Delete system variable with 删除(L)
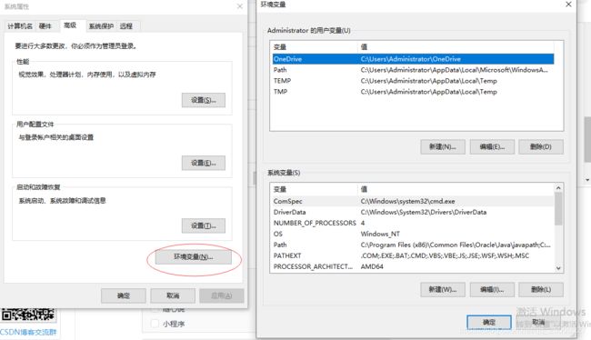The height and width of the screenshot is (340, 591). (541, 289)
